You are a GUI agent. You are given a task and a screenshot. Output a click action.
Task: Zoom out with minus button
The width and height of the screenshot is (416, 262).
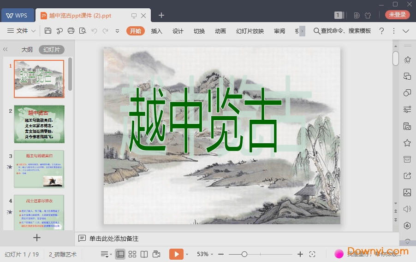click(x=221, y=254)
